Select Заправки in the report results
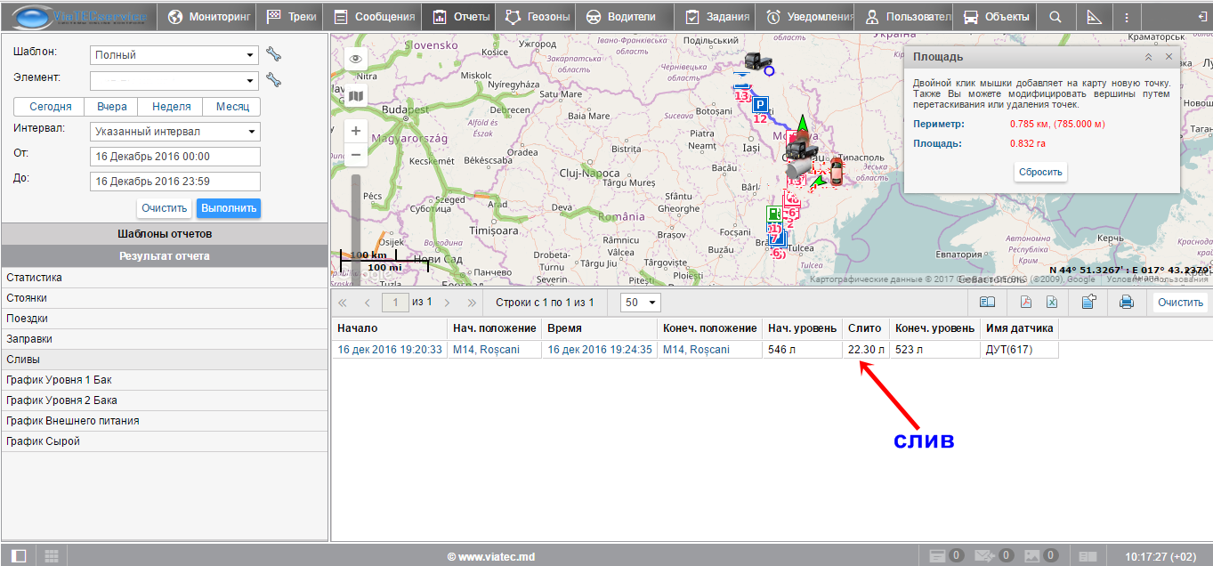 [x=29, y=339]
